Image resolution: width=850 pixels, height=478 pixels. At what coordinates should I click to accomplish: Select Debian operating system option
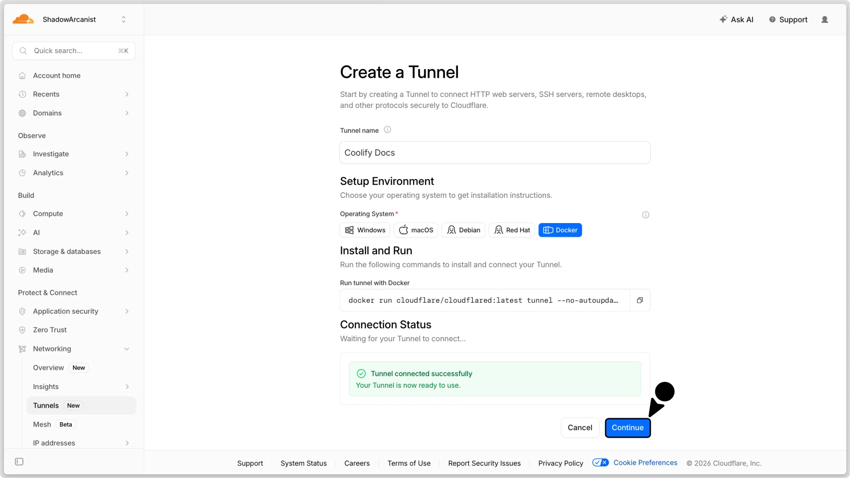tap(463, 230)
